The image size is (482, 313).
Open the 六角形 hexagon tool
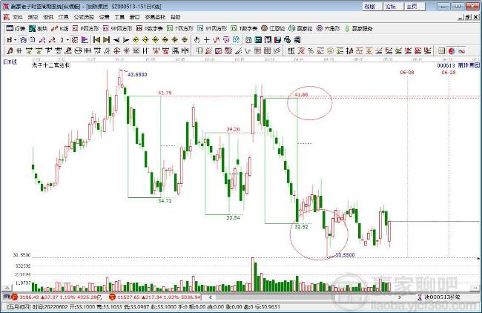(x=329, y=29)
